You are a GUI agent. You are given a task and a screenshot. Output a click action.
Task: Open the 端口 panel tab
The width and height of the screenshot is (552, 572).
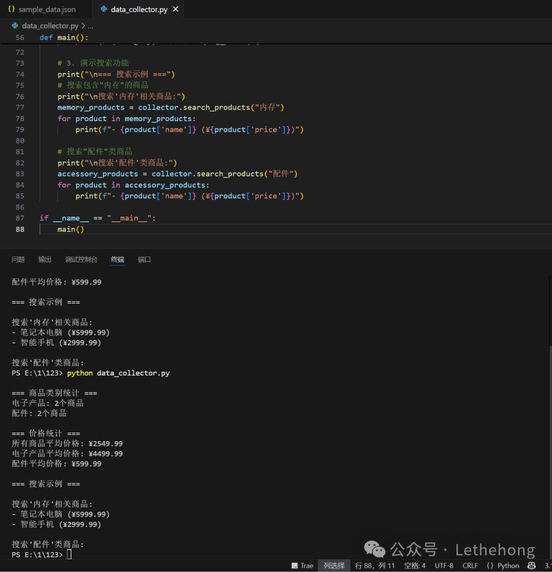pos(144,259)
